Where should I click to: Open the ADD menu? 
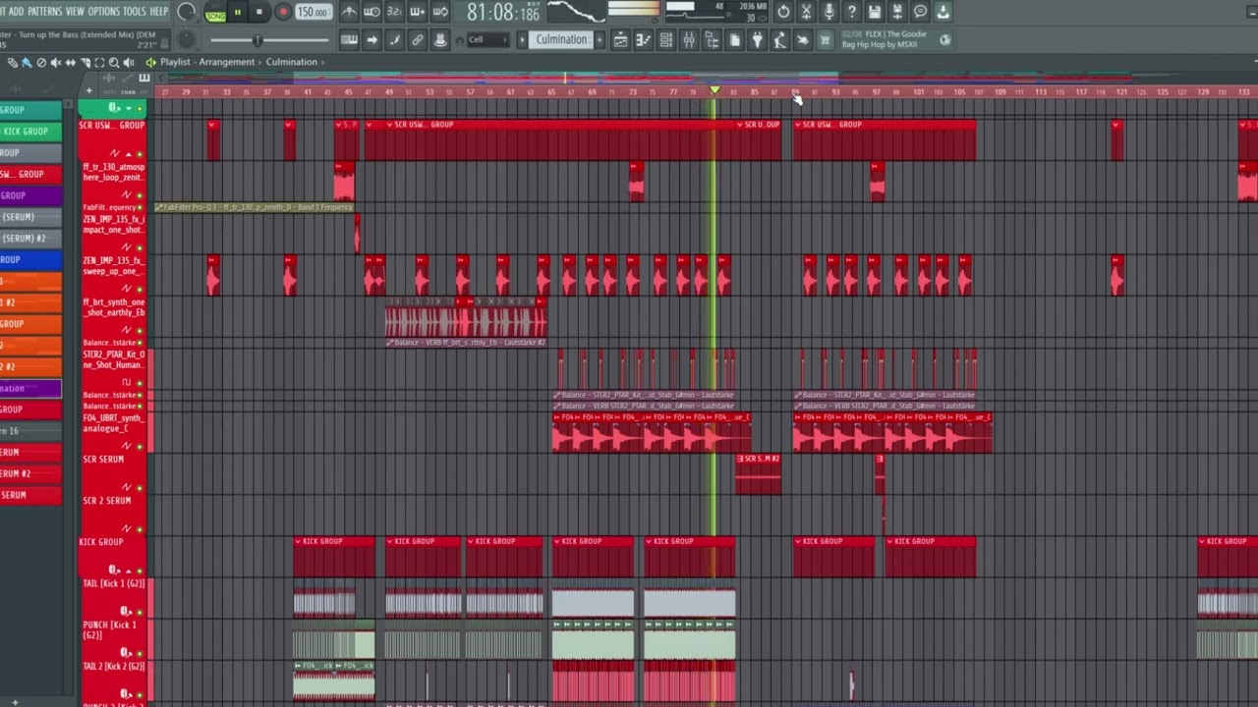(16, 11)
